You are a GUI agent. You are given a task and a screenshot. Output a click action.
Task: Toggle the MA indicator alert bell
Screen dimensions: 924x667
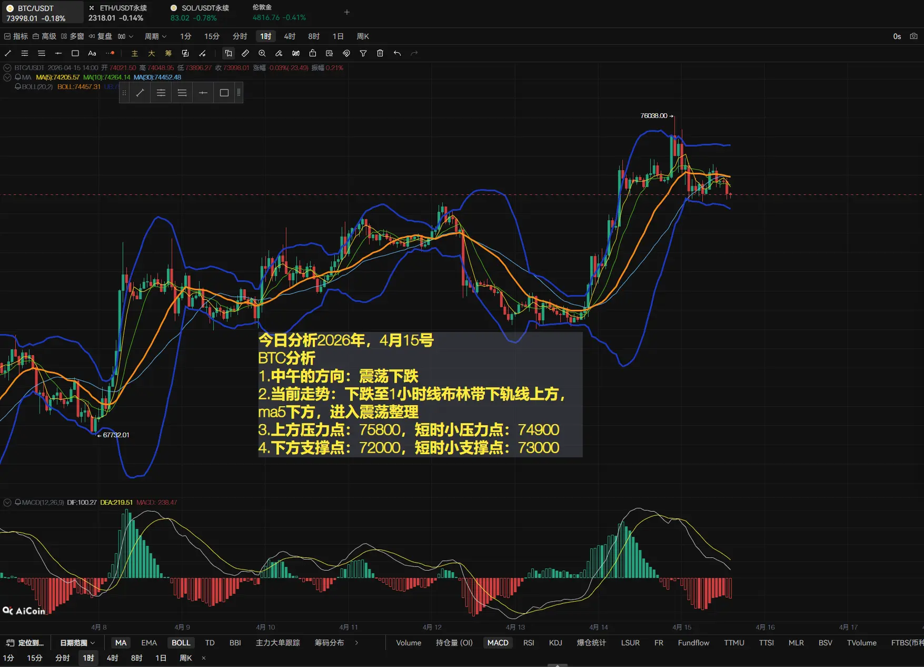18,77
